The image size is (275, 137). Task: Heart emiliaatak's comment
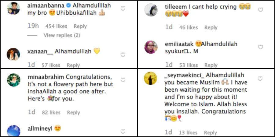pos(260,47)
